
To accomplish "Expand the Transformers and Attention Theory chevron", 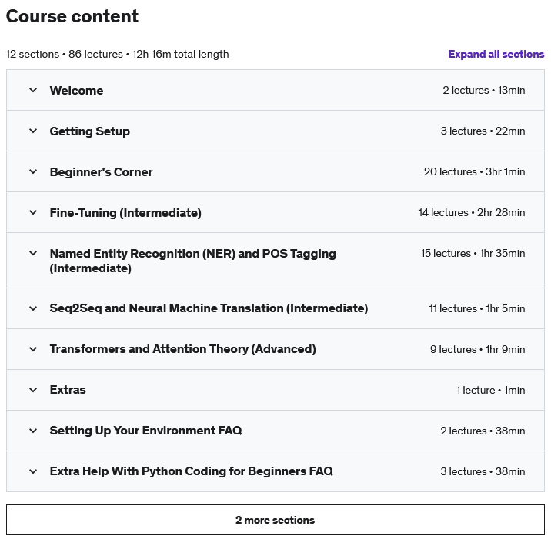I will click(x=33, y=349).
